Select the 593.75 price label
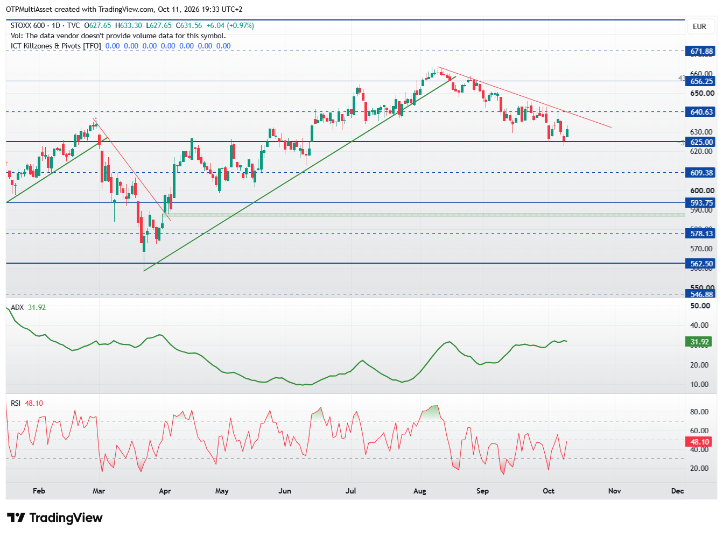This screenshot has height=536, width=723. pyautogui.click(x=701, y=203)
